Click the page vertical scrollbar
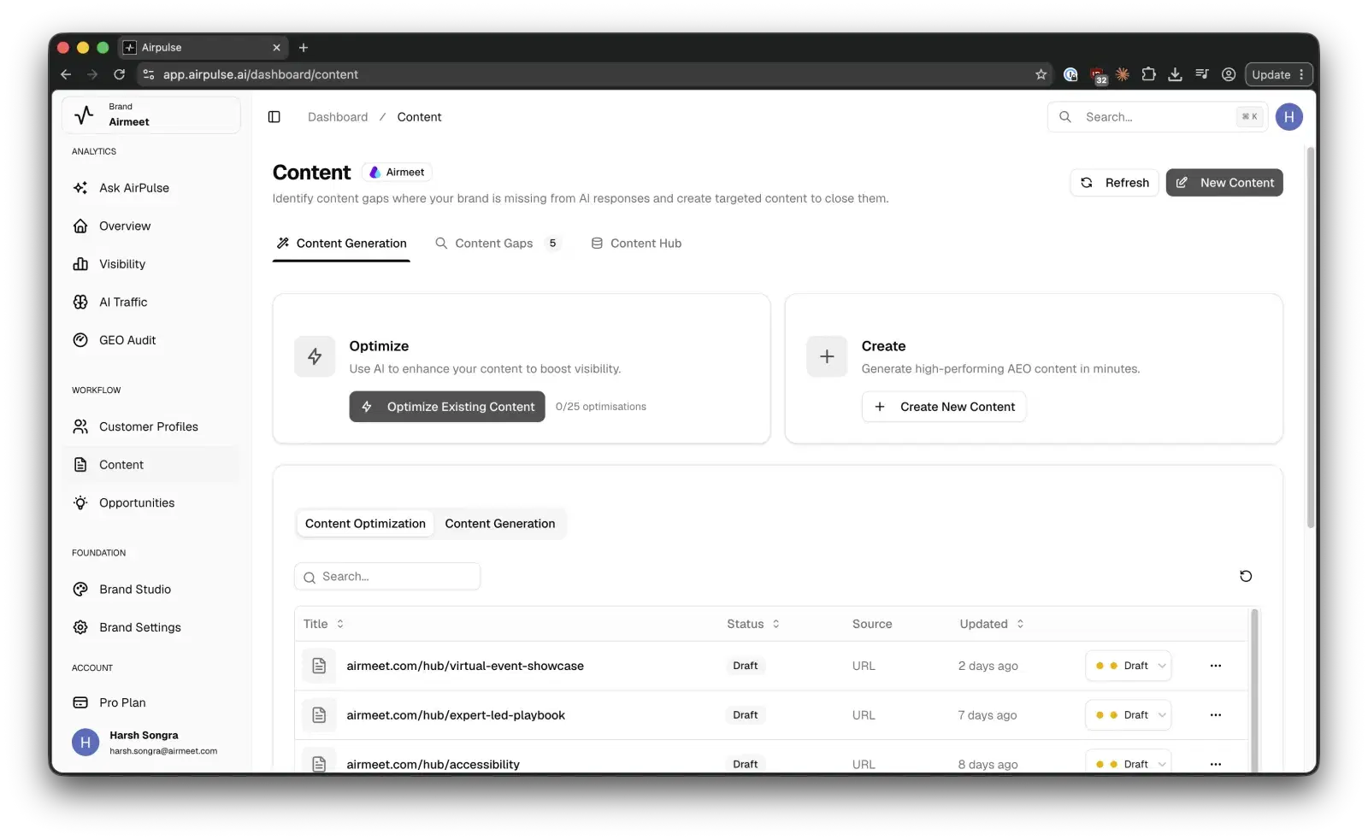The image size is (1368, 840). click(x=1311, y=338)
